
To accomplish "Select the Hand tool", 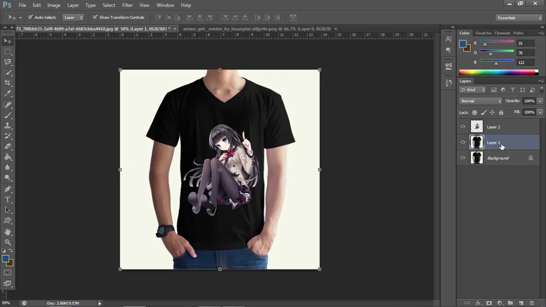I will [x=8, y=232].
